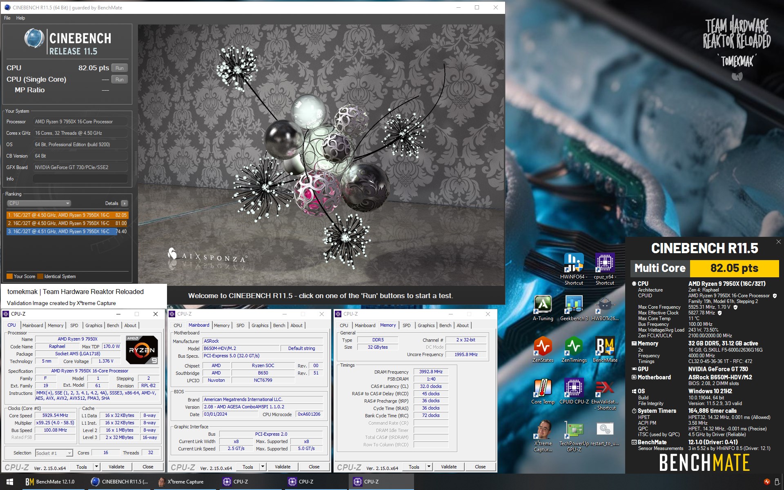Click the Cinebench globe logo

(x=34, y=38)
